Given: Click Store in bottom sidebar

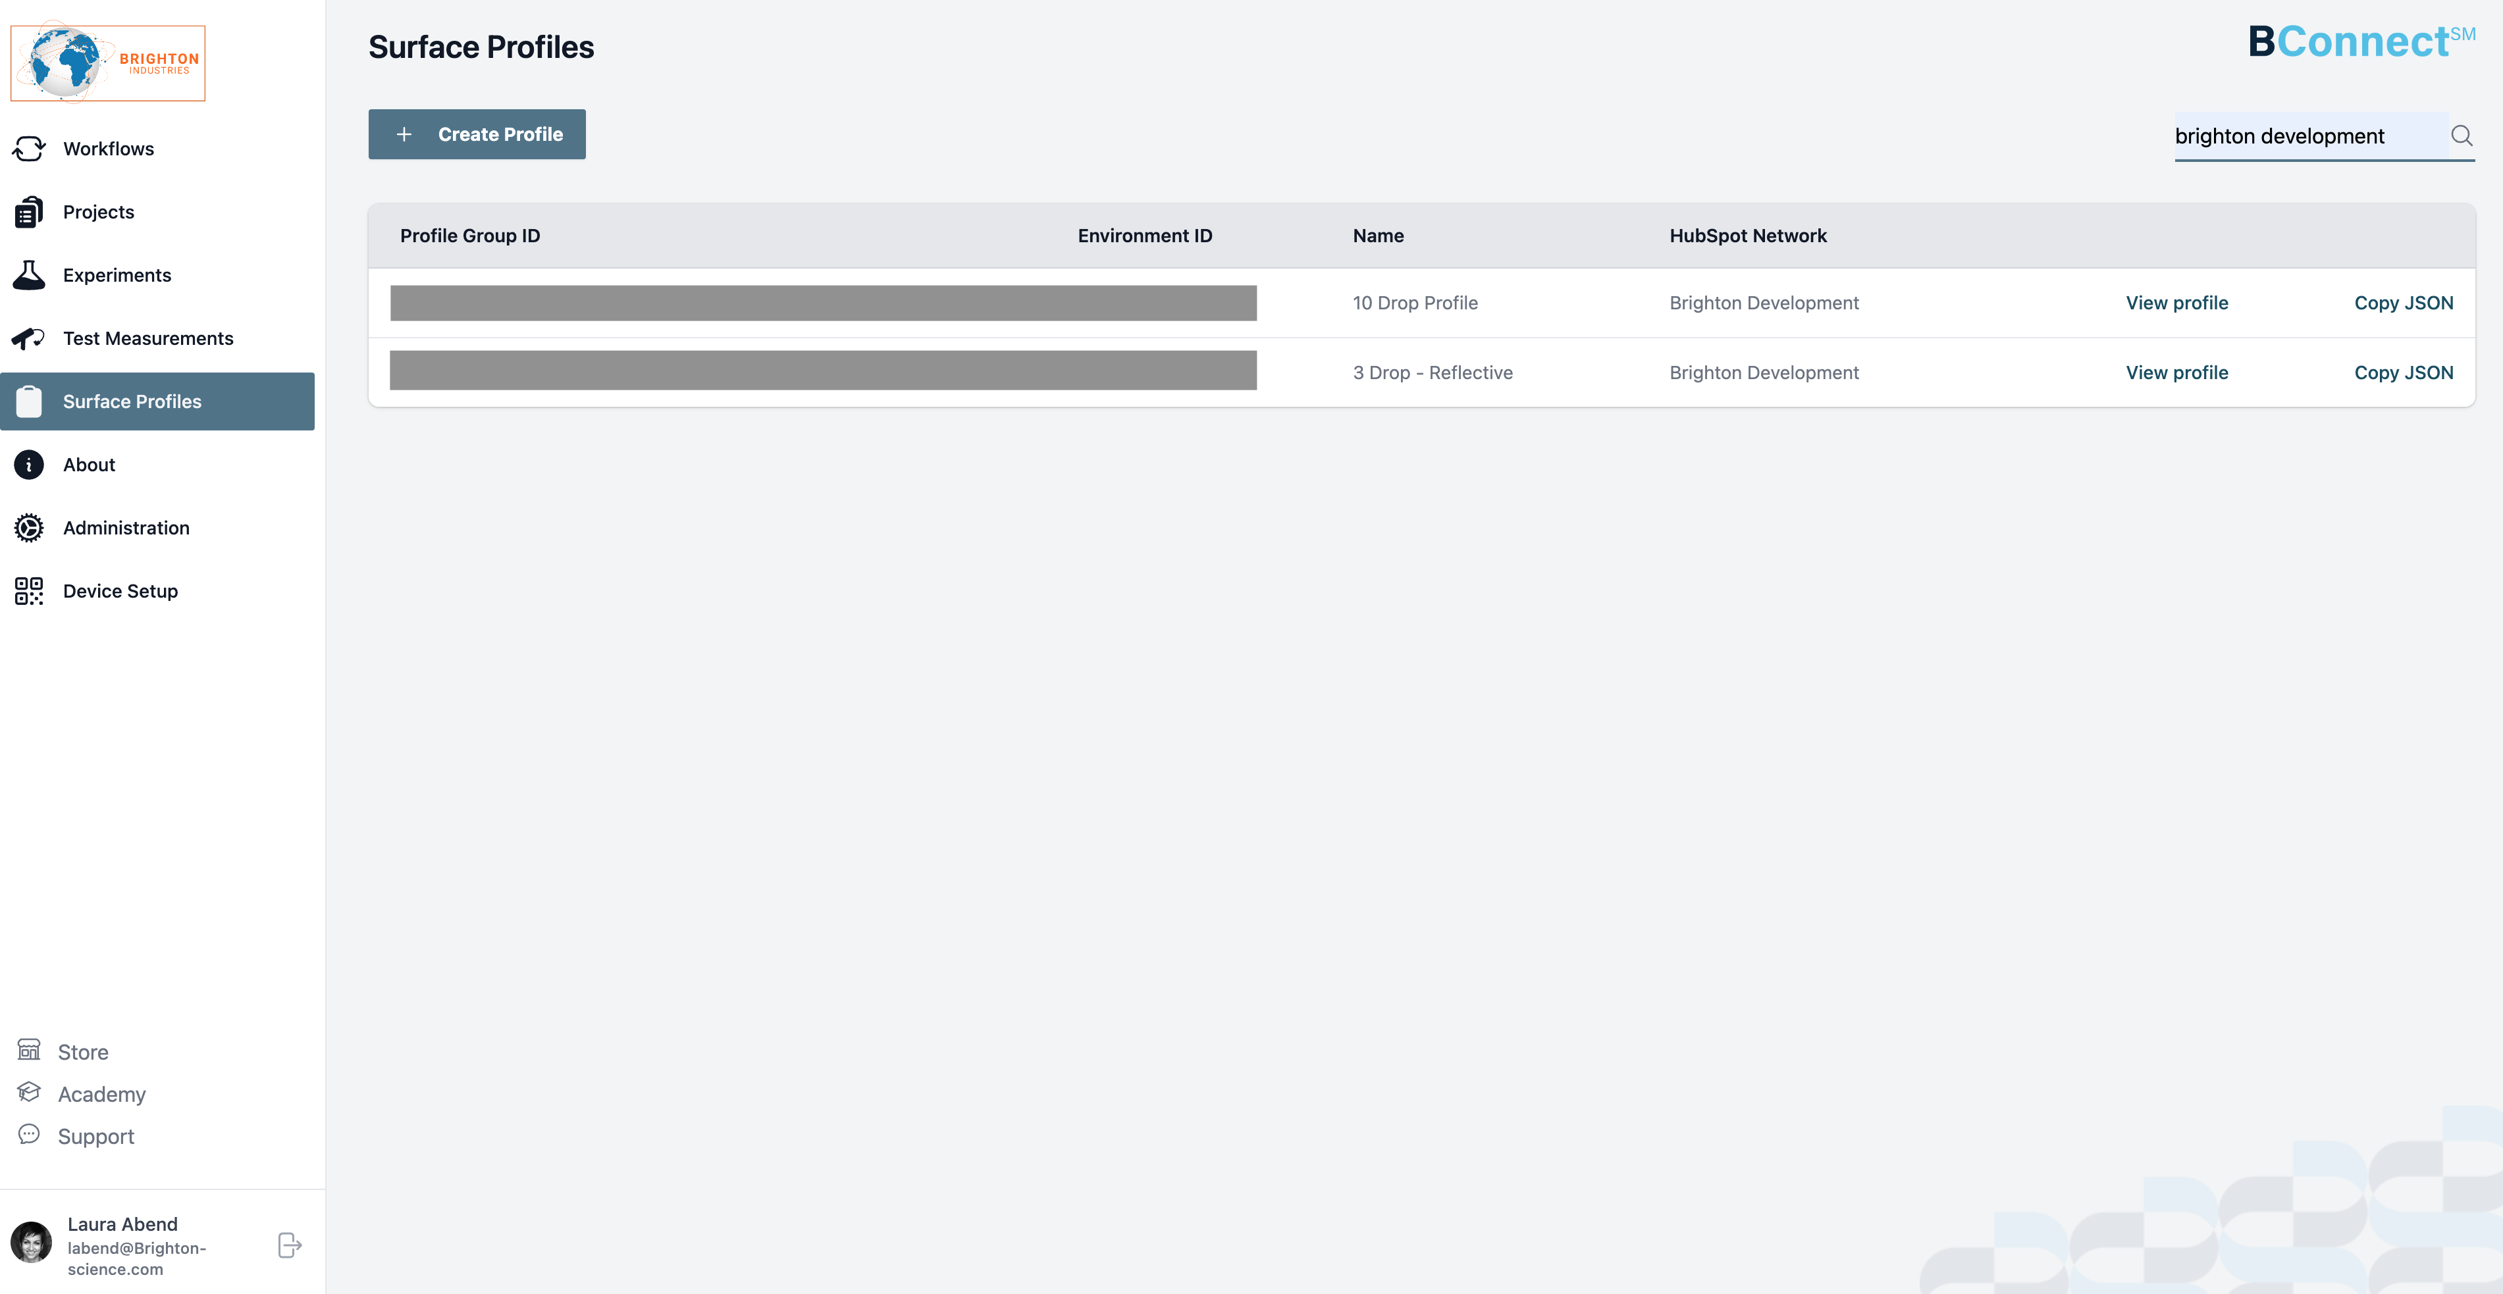Looking at the screenshot, I should click(x=81, y=1050).
